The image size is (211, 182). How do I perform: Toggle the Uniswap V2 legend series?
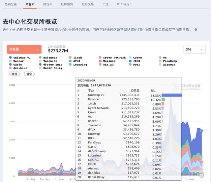(20, 58)
